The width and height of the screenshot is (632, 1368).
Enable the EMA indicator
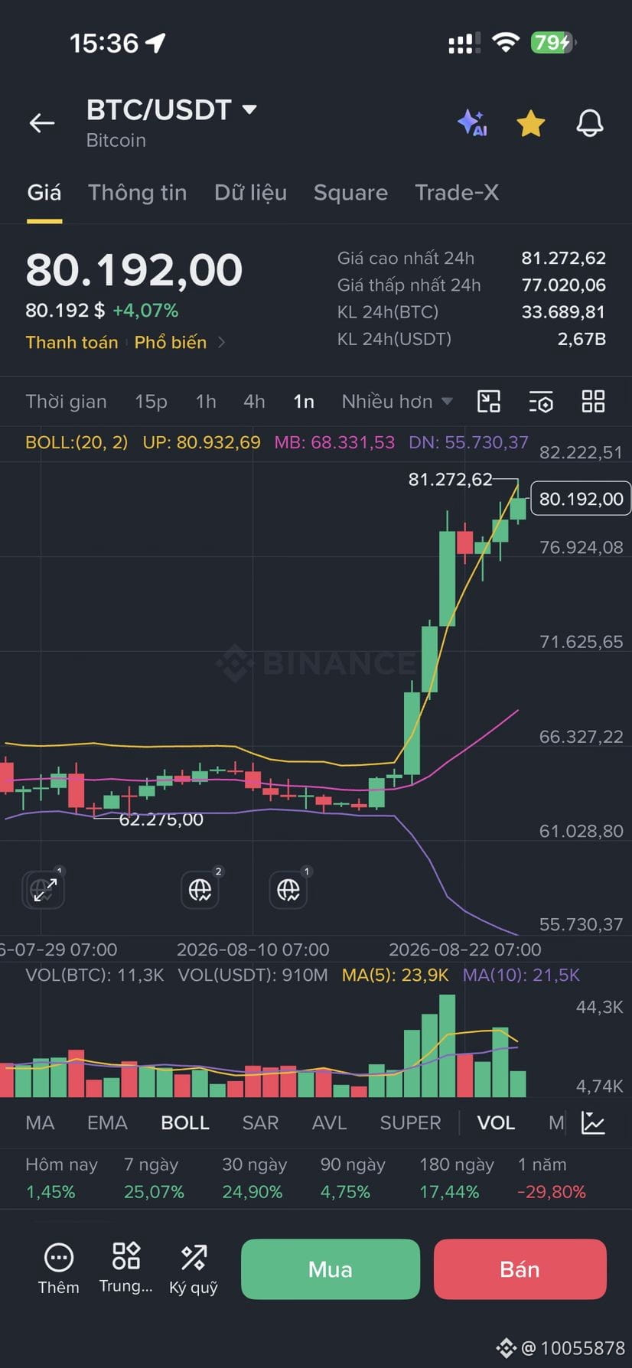[x=107, y=1122]
